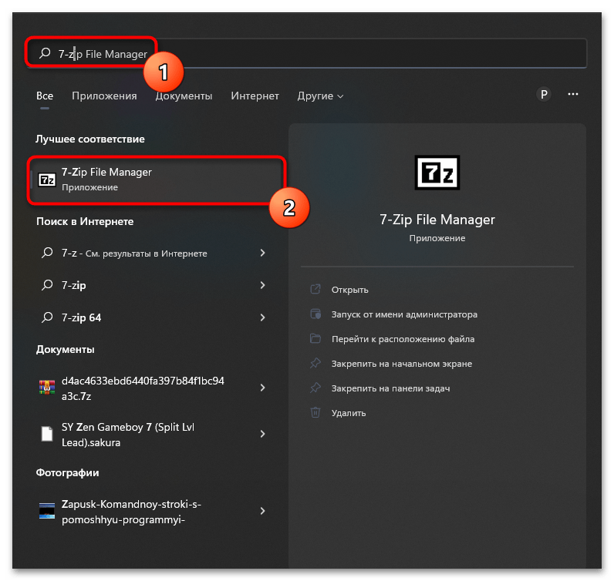Image resolution: width=614 pixels, height=581 pixels.
Task: Click the search magnifier icon in search box
Action: [45, 53]
